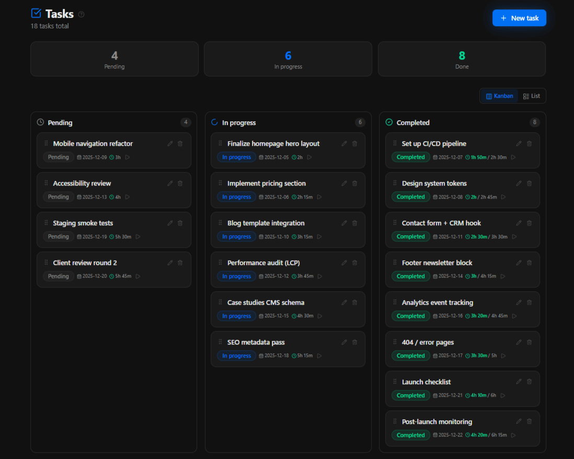574x459 pixels.
Task: Delete the Implement pricing section task
Action: (355, 183)
